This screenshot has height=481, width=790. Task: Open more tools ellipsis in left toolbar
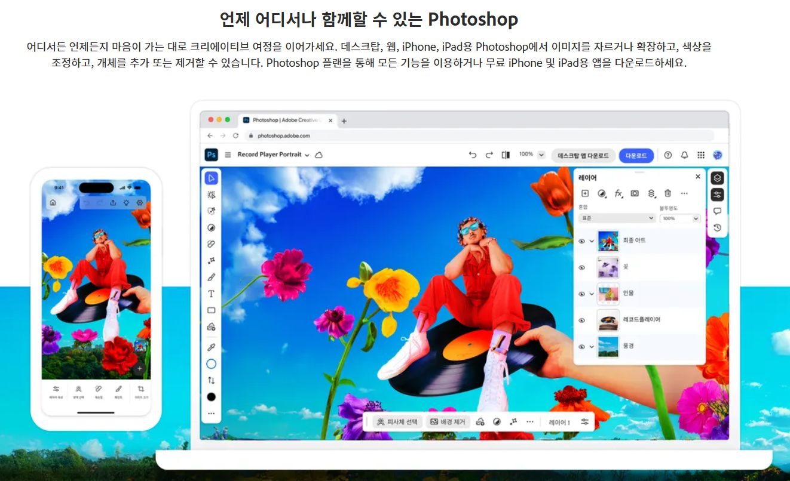coord(211,413)
